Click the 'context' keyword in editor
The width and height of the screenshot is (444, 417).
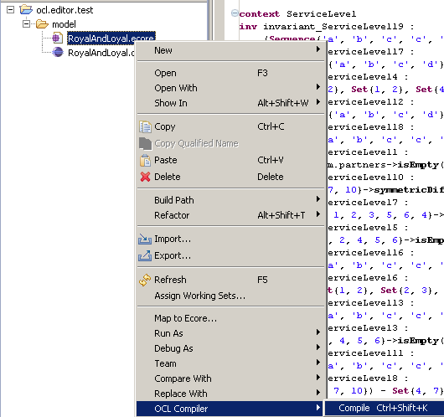[260, 14]
